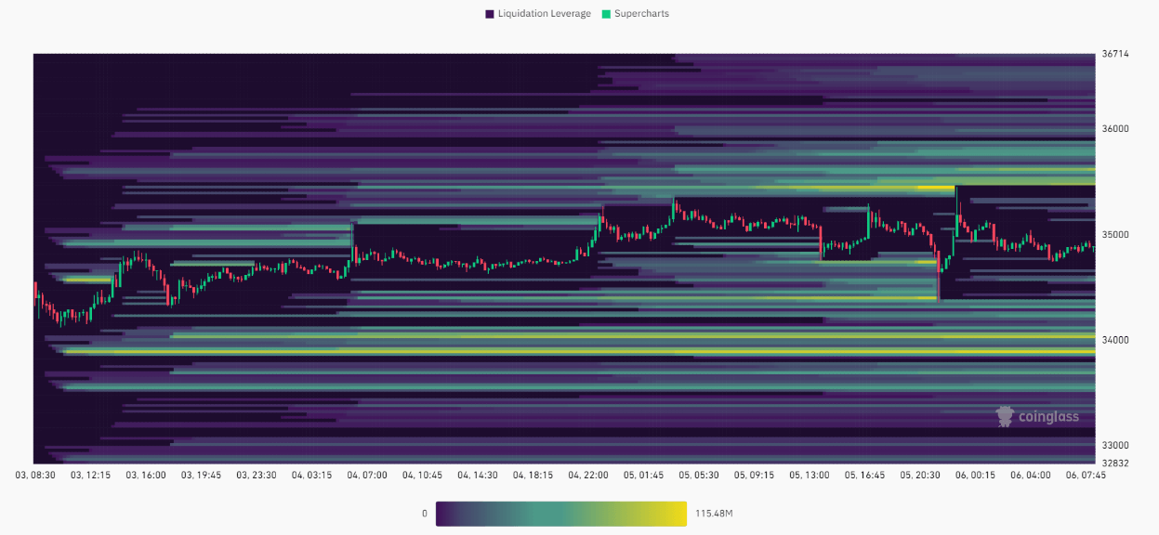
Task: Hide the Supercharts series via its legend
Action: [x=637, y=13]
